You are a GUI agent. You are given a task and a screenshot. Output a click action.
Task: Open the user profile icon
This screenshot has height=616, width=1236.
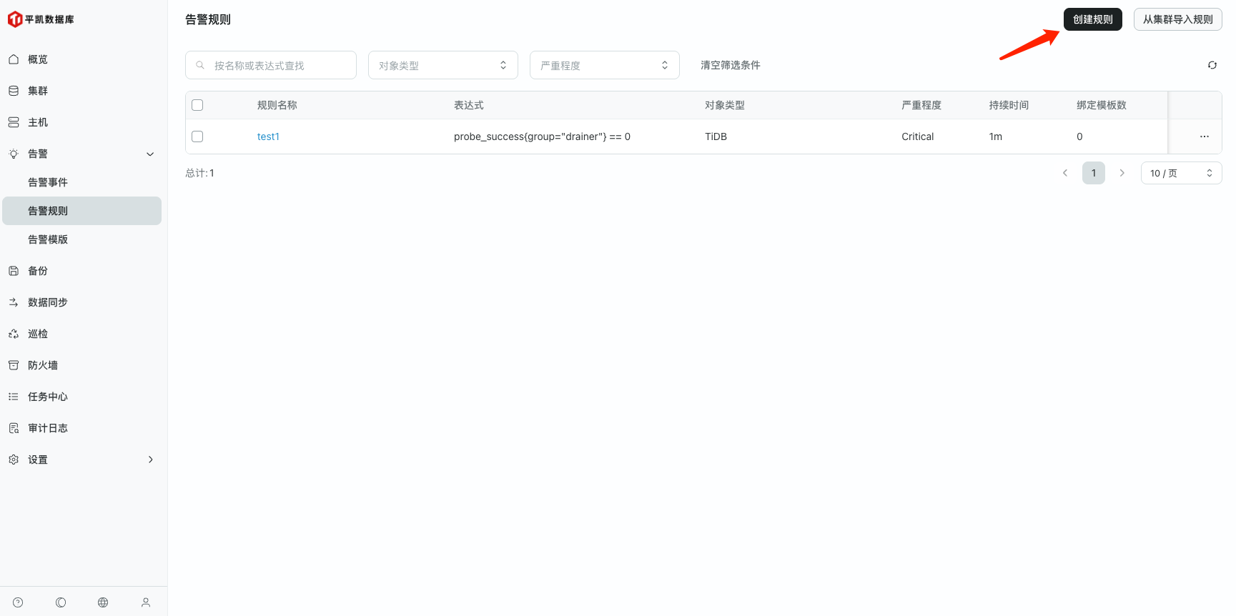pyautogui.click(x=146, y=602)
